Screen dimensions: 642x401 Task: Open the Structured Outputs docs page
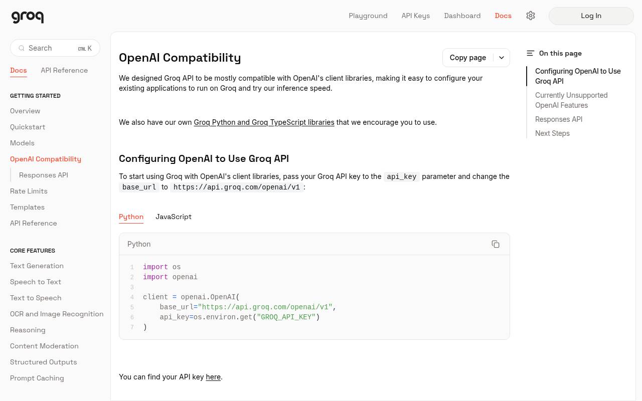[44, 362]
